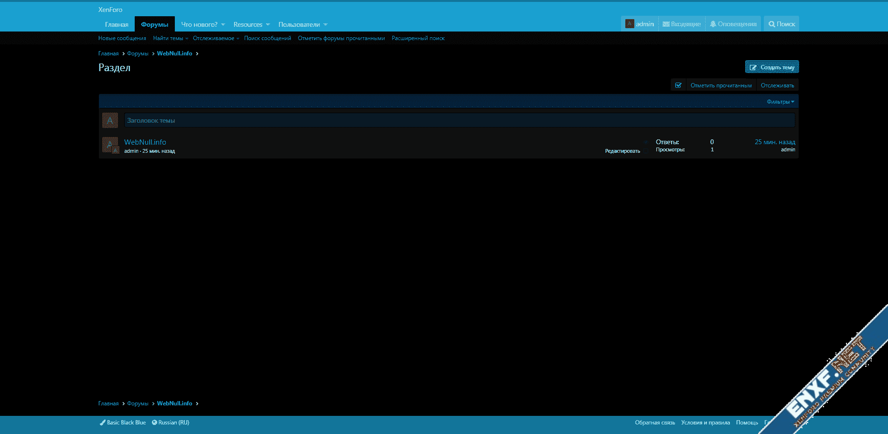The width and height of the screenshot is (888, 434).
Task: Click the author avatar beside the WebNull.info thread
Action: (x=110, y=145)
